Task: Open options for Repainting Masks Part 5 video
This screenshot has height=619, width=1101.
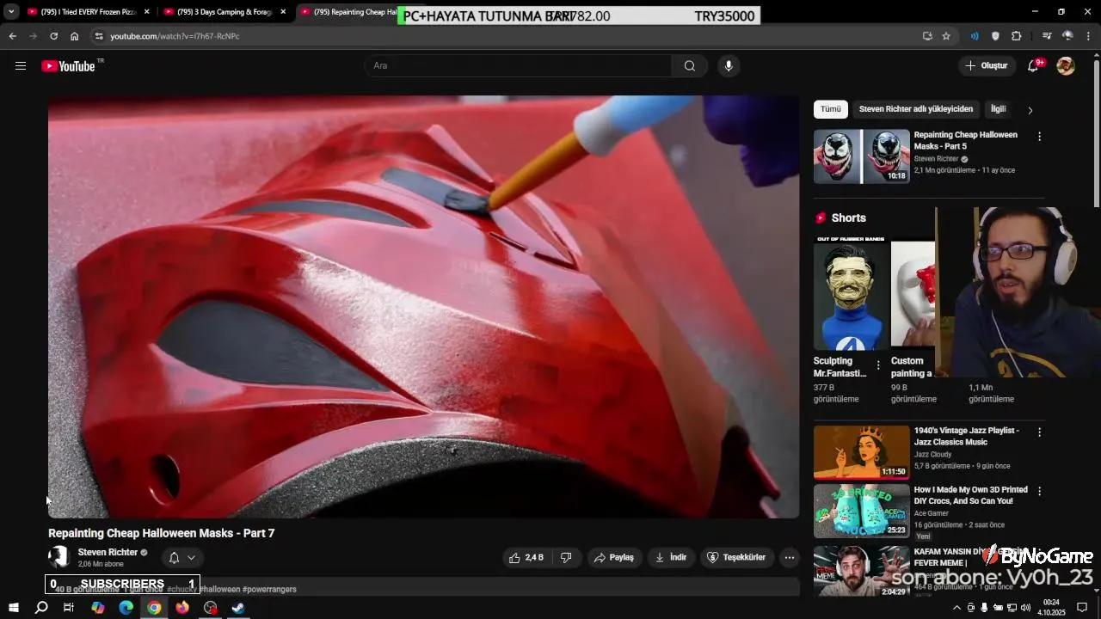Action: coord(1039,137)
